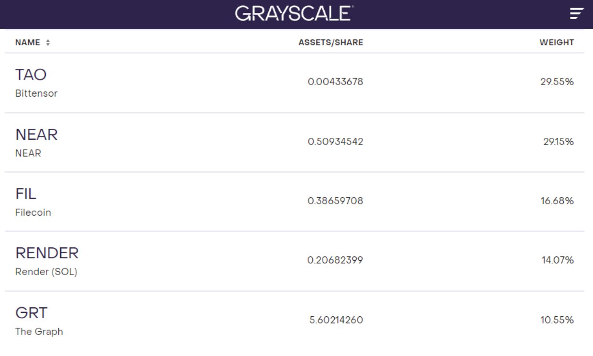Click NEAR assets per share 0.50934542
Viewport: 593px width, 356px height.
pos(335,142)
